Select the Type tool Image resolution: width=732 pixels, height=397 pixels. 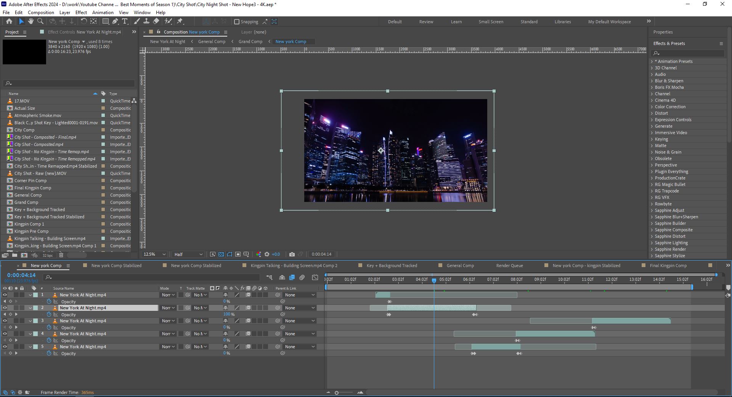(125, 22)
